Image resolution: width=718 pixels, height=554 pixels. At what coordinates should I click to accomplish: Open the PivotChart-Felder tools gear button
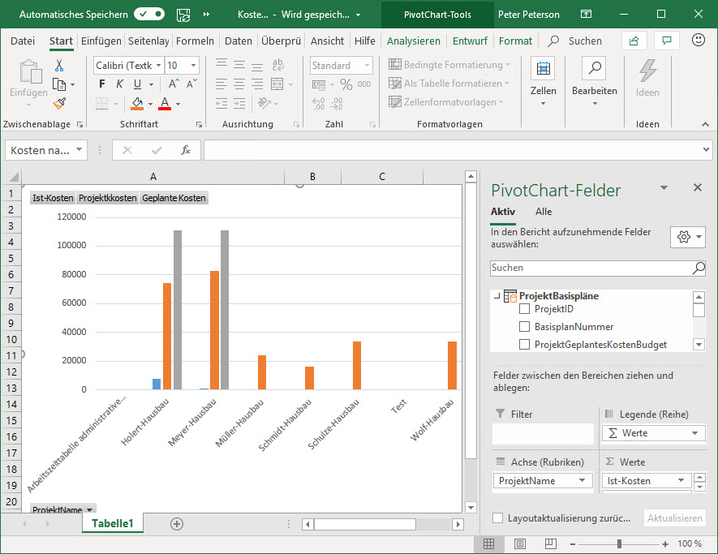click(688, 237)
